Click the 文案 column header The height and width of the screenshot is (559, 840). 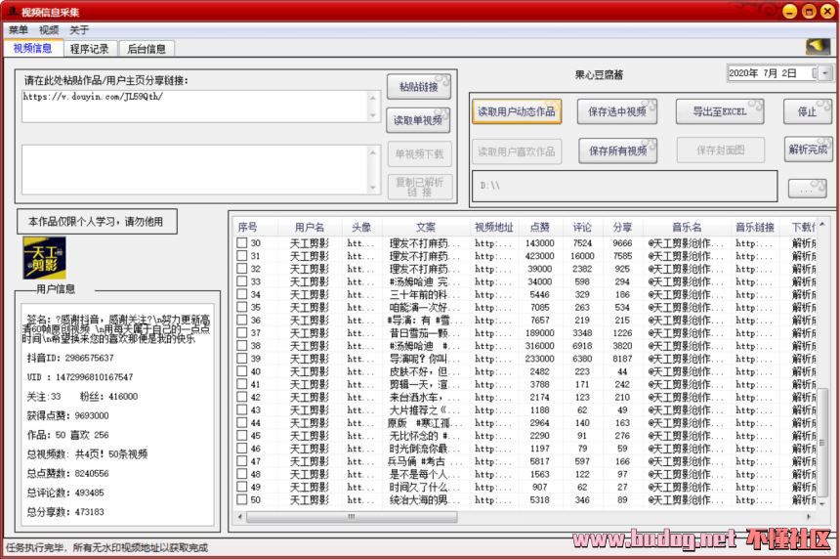point(426,228)
